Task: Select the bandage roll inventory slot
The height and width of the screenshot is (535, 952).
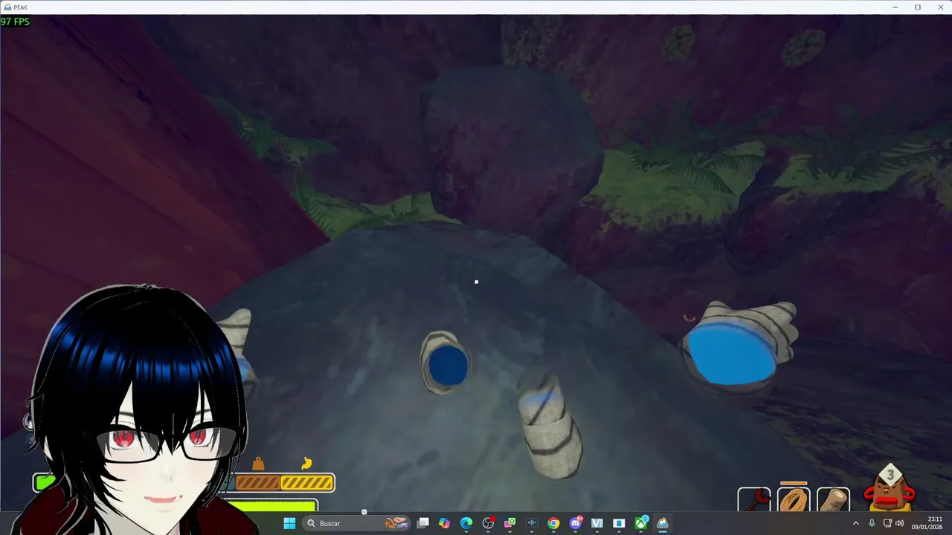Action: coord(833,500)
